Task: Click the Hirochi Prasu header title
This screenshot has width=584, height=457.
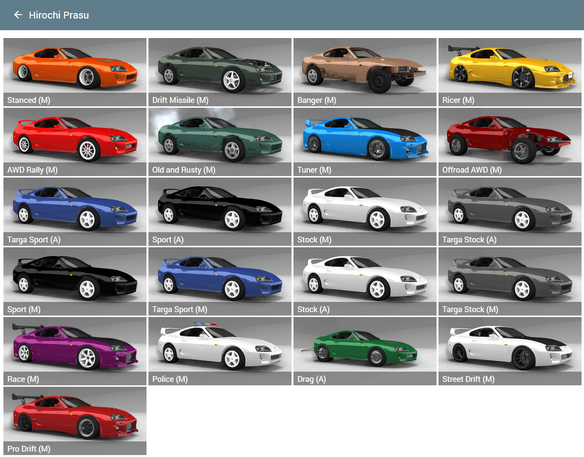Action: (x=59, y=15)
